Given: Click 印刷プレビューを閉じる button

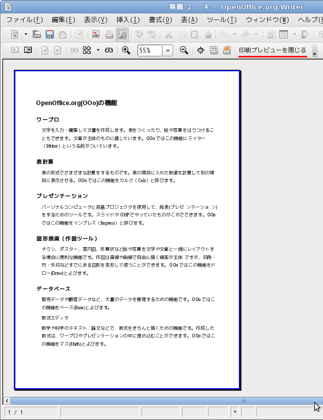Looking at the screenshot, I should pos(273,50).
